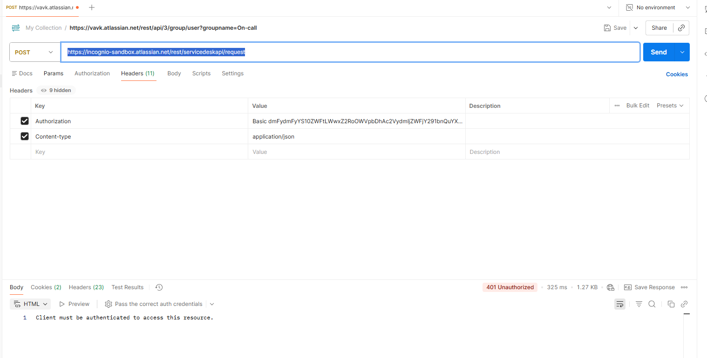Click the copy request link icon
Image resolution: width=707 pixels, height=358 pixels.
(681, 28)
